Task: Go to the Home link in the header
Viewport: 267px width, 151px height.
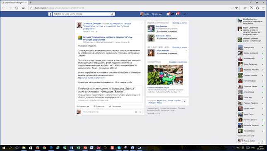Action: click(155, 14)
